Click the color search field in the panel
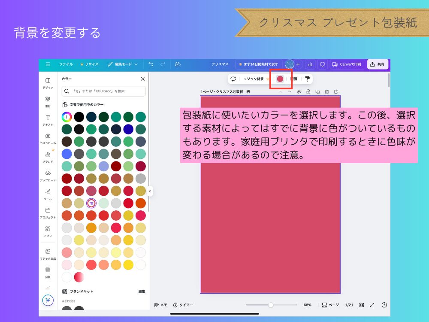The image size is (429, 322). (x=103, y=91)
